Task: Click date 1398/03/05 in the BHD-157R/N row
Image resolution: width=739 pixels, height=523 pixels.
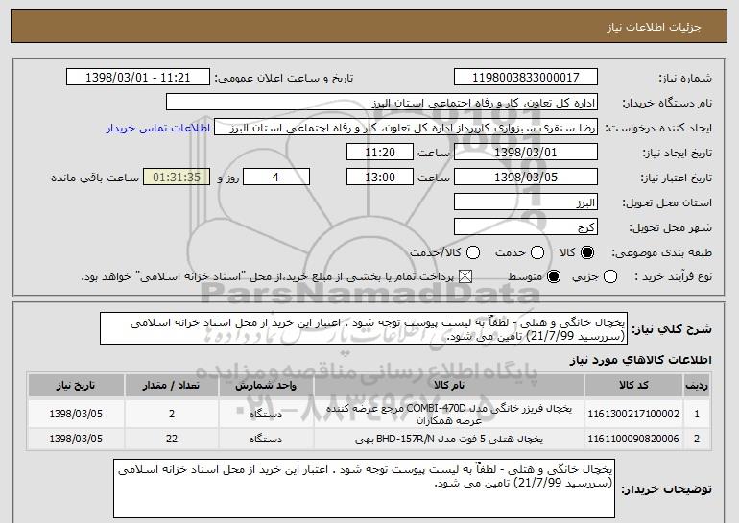Action: tap(76, 439)
